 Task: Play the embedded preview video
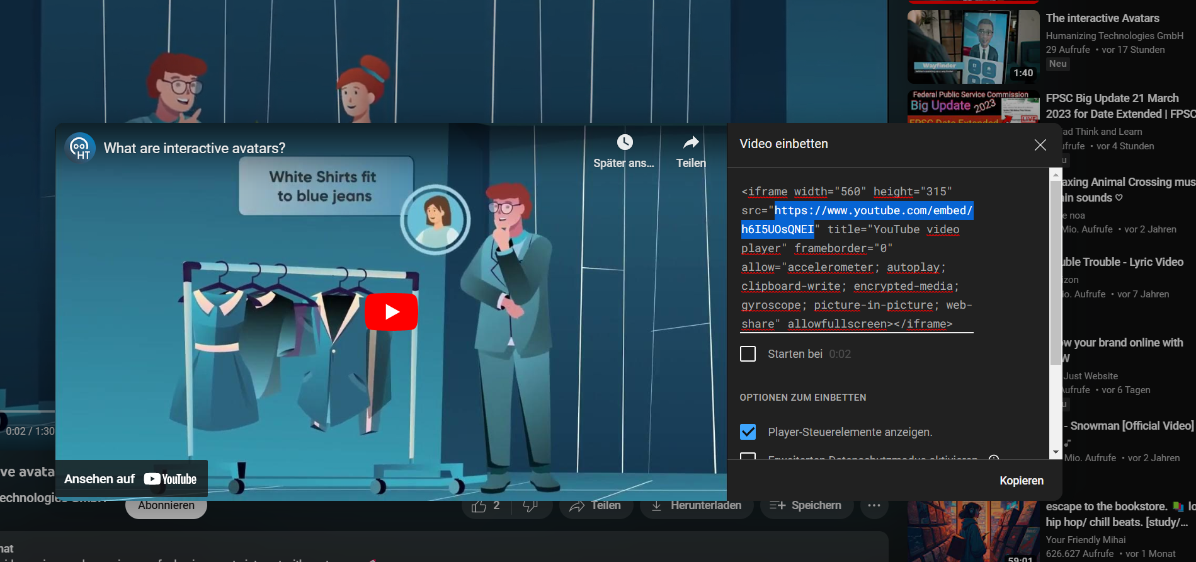pyautogui.click(x=391, y=312)
